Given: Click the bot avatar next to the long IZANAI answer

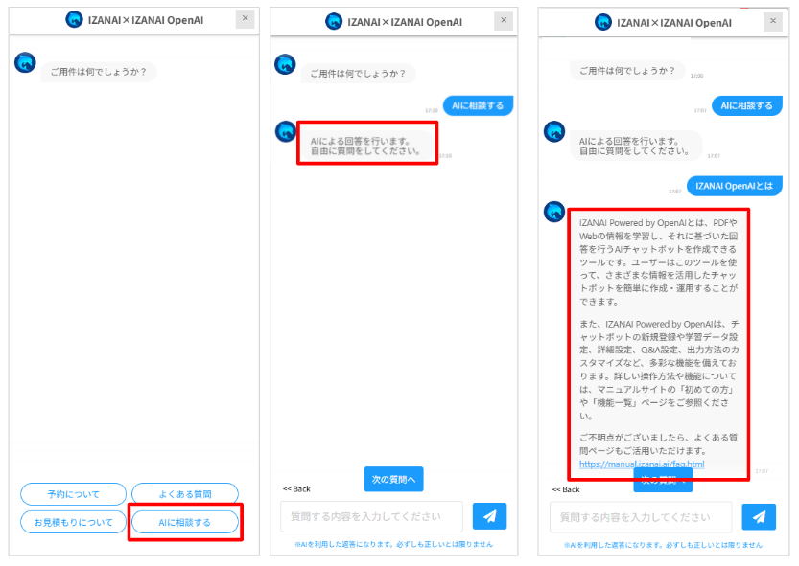Looking at the screenshot, I should (x=554, y=212).
